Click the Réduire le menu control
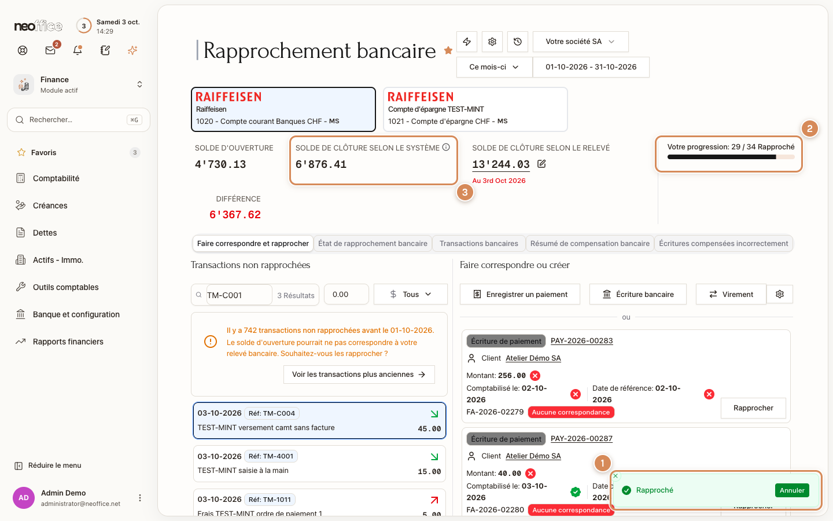The width and height of the screenshot is (833, 521). pyautogui.click(x=48, y=465)
